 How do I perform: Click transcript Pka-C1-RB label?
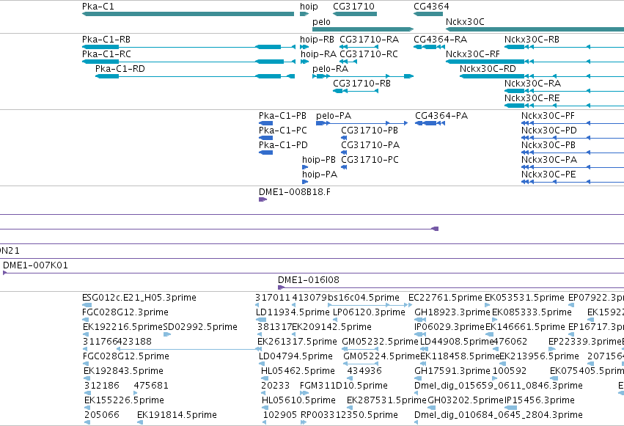(x=106, y=40)
